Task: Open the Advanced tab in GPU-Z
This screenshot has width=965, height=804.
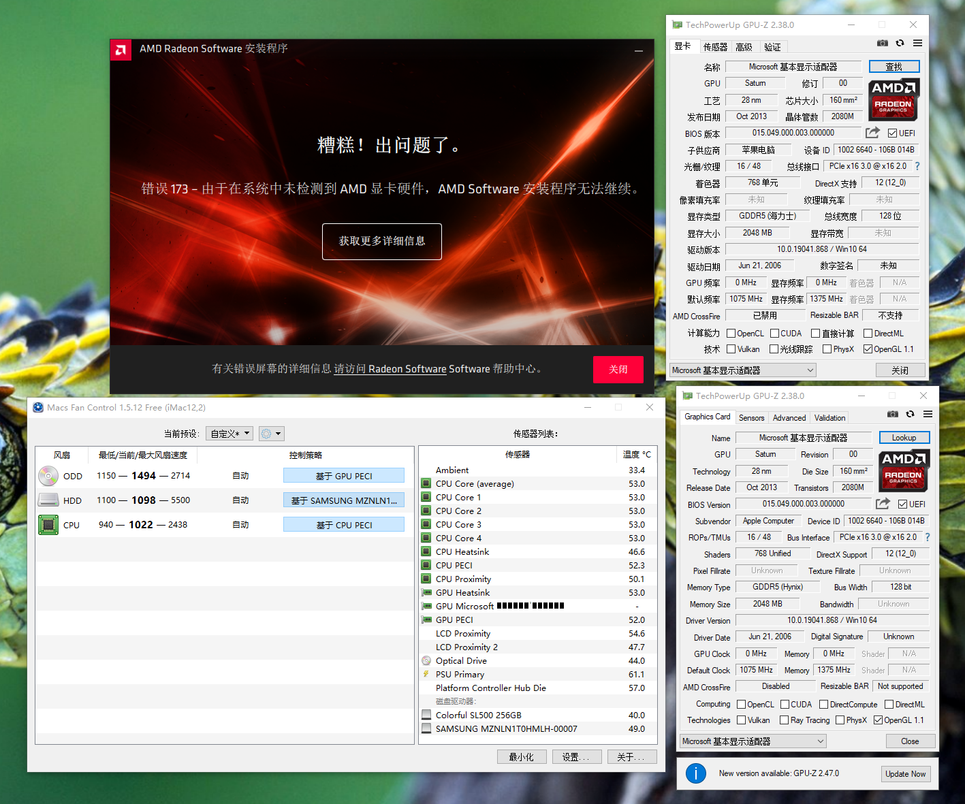Action: [x=789, y=418]
